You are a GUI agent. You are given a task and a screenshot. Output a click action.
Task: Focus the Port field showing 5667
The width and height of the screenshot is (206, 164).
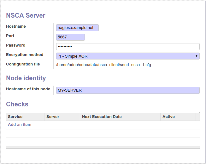click(x=70, y=37)
